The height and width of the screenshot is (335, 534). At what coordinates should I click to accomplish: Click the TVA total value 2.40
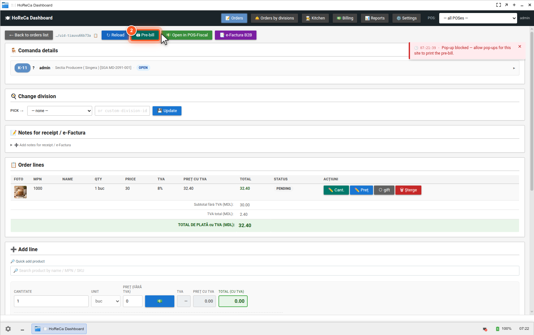(244, 214)
